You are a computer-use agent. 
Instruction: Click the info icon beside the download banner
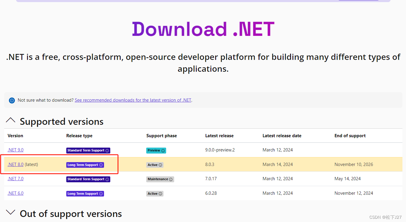(x=12, y=100)
